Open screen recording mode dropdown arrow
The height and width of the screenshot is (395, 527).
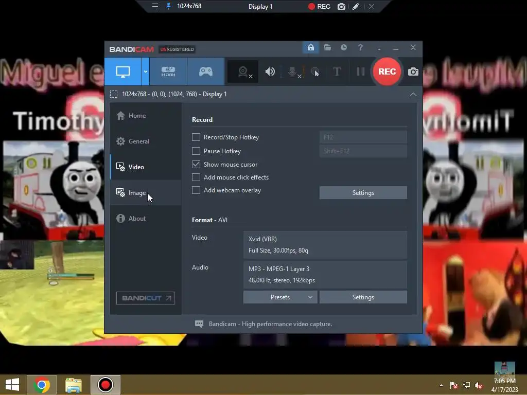click(146, 71)
